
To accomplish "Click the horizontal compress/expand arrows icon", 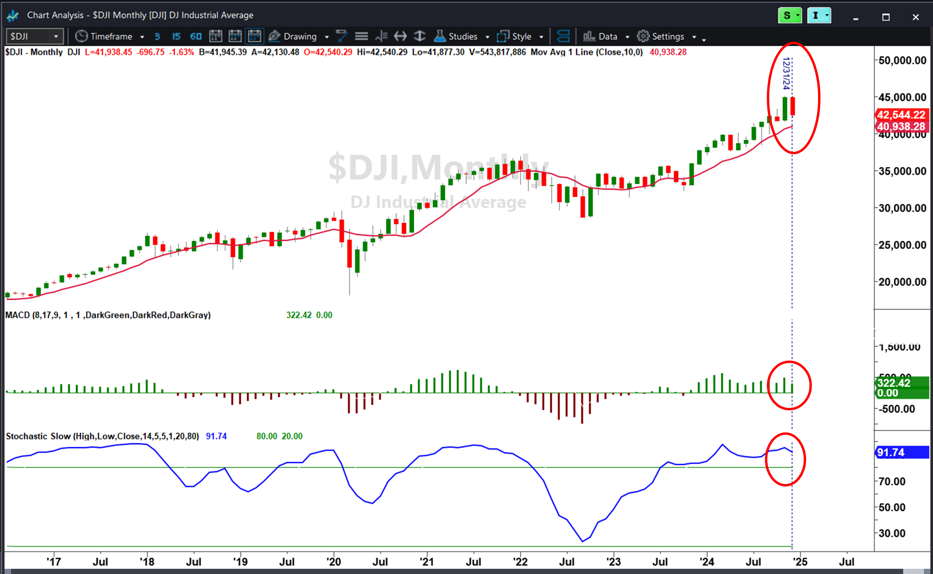I will [x=400, y=36].
